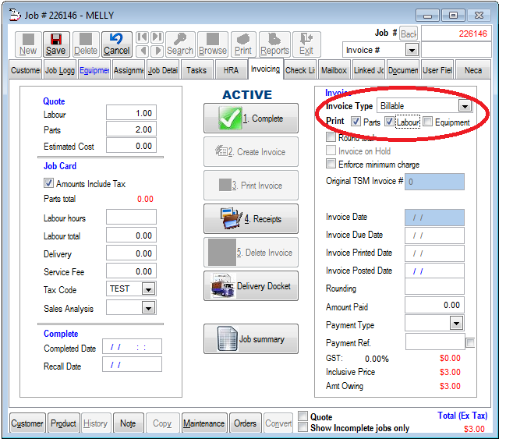This screenshot has width=506, height=439.
Task: Expand the Invoice Type dropdown
Action: tap(465, 105)
